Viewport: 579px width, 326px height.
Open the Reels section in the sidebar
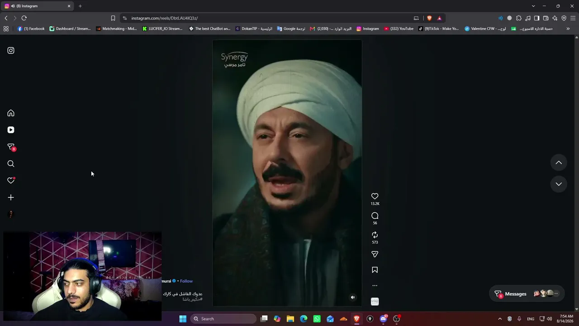11,130
